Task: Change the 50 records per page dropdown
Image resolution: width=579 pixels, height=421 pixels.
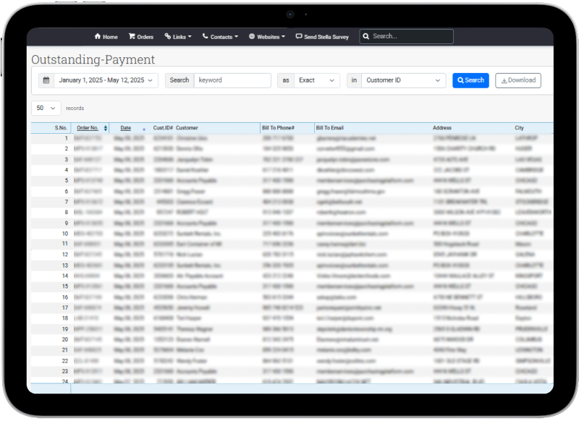Action: [46, 108]
